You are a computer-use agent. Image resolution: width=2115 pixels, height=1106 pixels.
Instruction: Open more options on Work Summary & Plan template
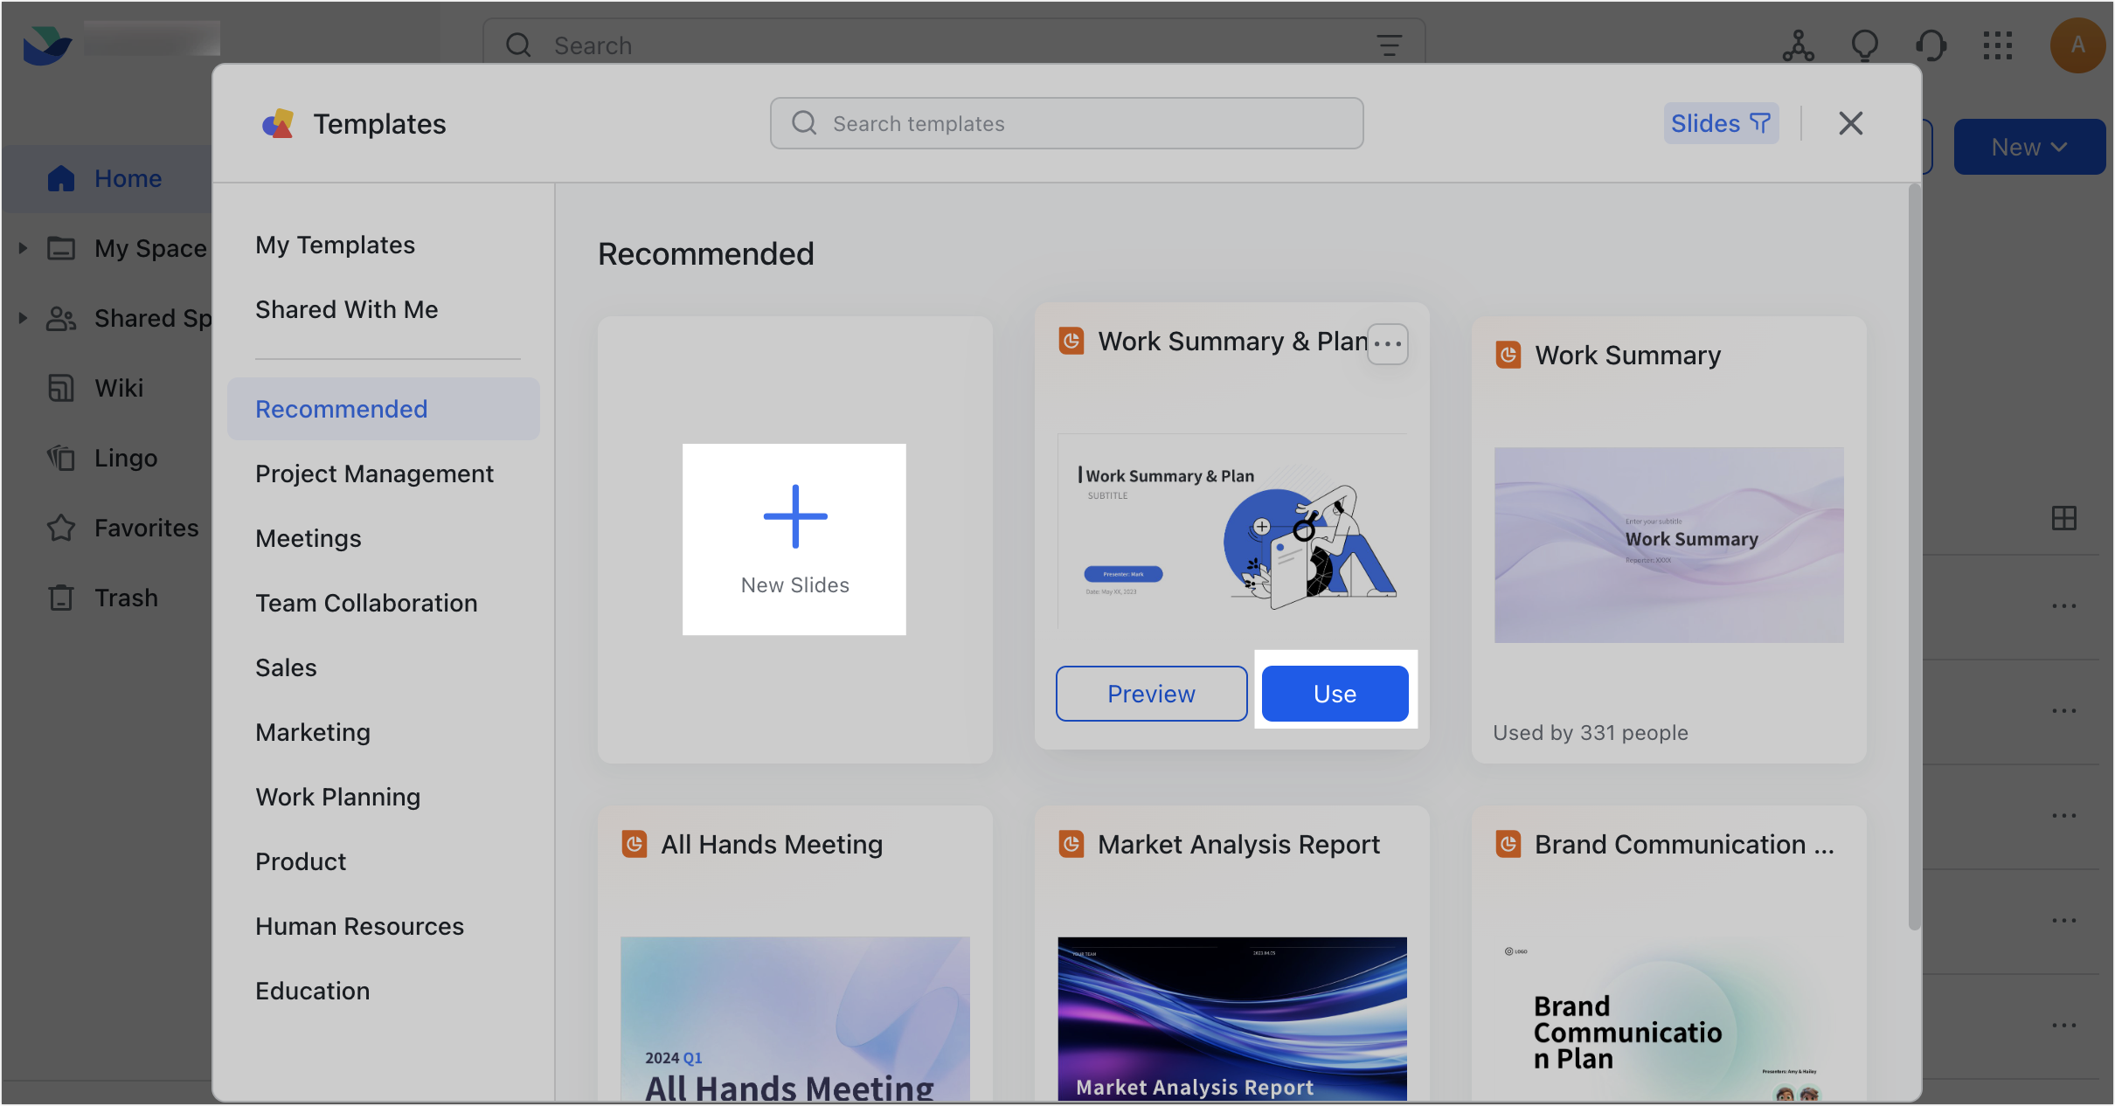pyautogui.click(x=1387, y=344)
